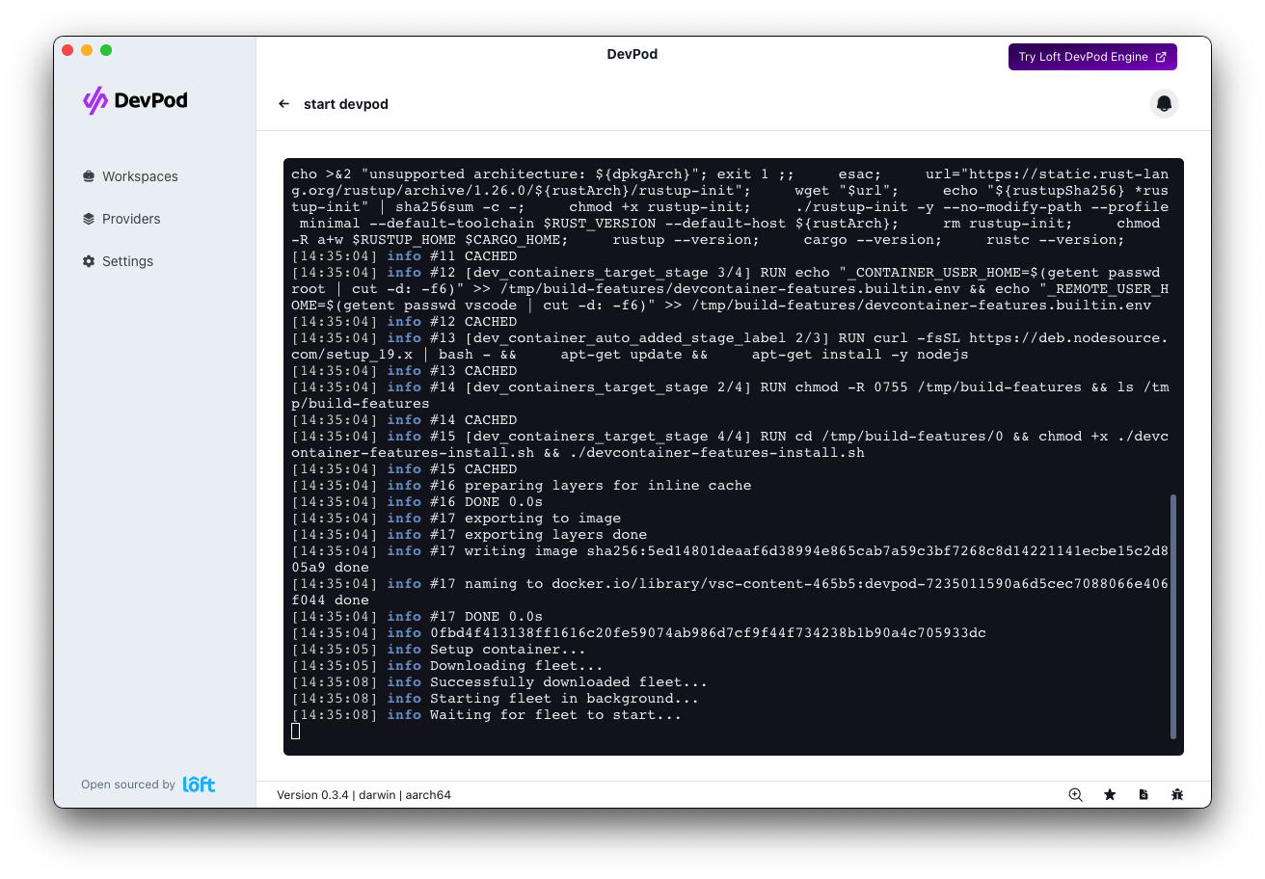
Task: Open the notification bell
Action: click(1164, 103)
